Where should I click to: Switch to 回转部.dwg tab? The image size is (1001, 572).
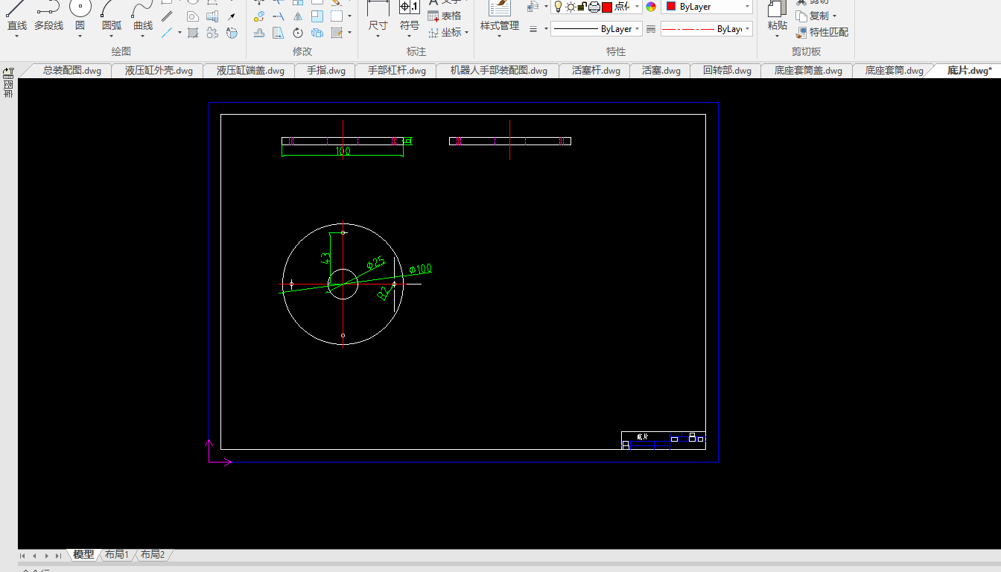tap(727, 71)
